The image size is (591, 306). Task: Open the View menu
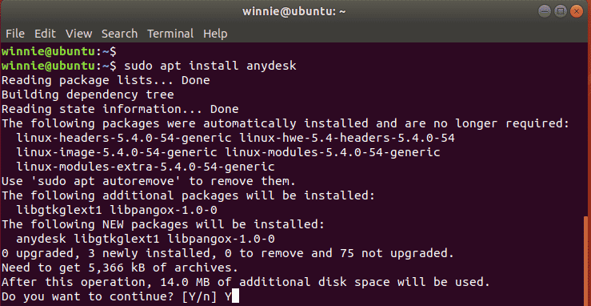79,34
